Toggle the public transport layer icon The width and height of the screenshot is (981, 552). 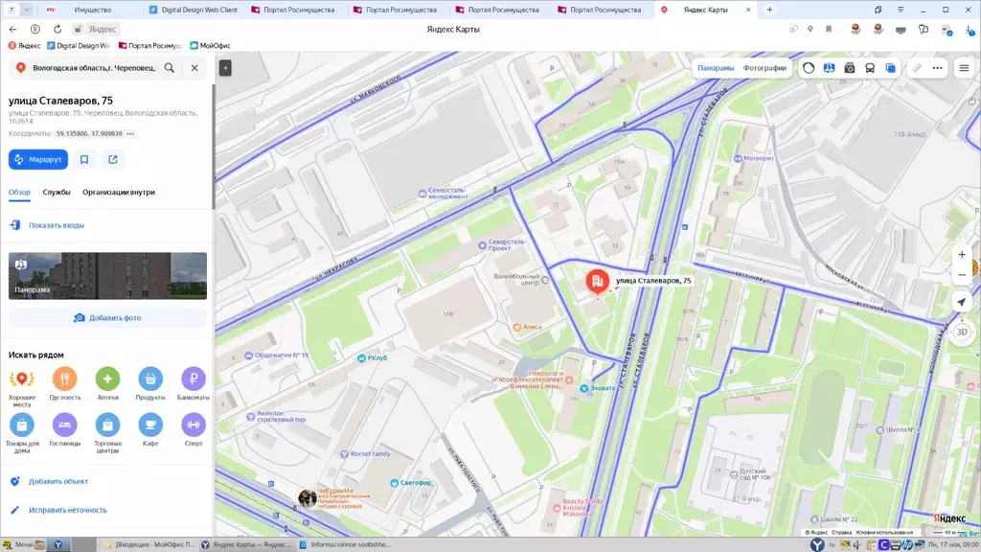click(870, 68)
